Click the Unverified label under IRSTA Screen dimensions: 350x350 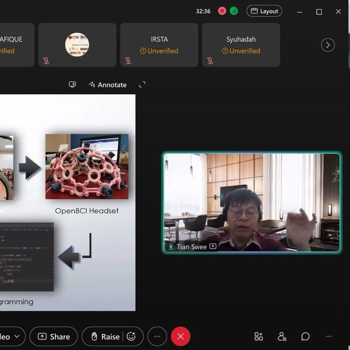(x=159, y=51)
